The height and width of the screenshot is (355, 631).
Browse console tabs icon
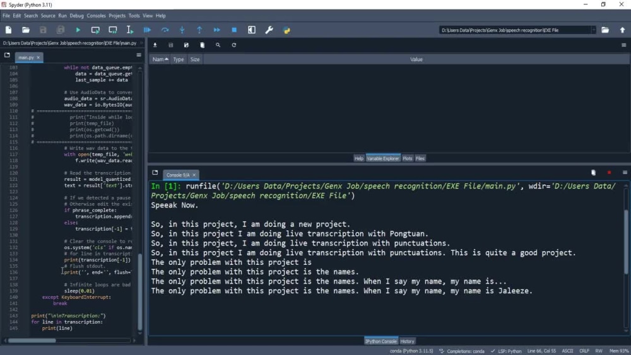tap(155, 173)
